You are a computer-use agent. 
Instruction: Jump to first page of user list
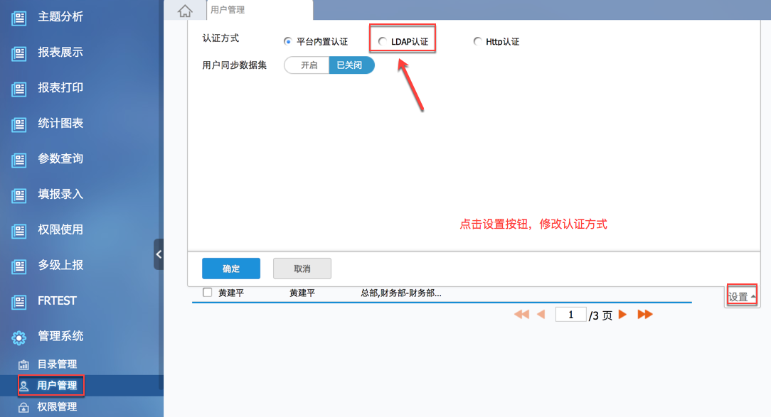coord(521,314)
